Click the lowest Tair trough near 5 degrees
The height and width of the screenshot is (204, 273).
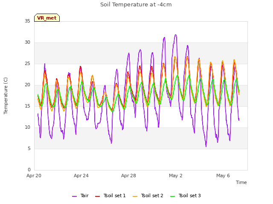(206, 146)
